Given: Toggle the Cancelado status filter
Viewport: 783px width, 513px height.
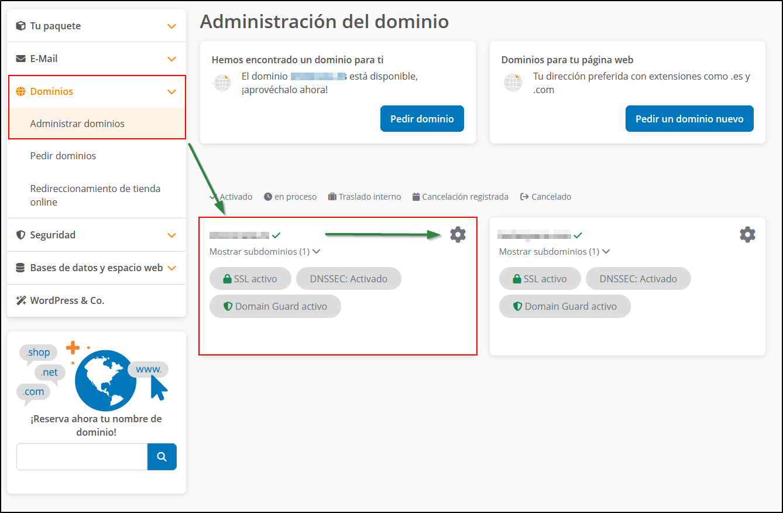Looking at the screenshot, I should [x=545, y=196].
